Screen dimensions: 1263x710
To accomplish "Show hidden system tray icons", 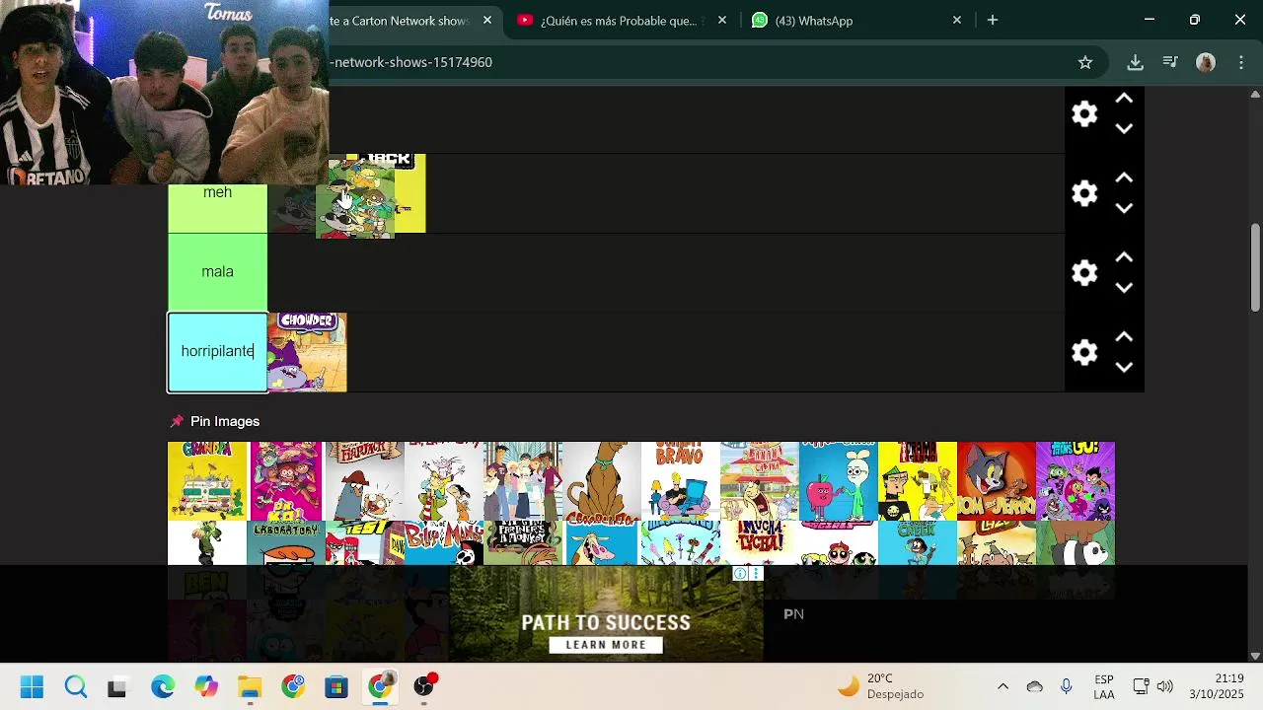I will (x=1003, y=686).
